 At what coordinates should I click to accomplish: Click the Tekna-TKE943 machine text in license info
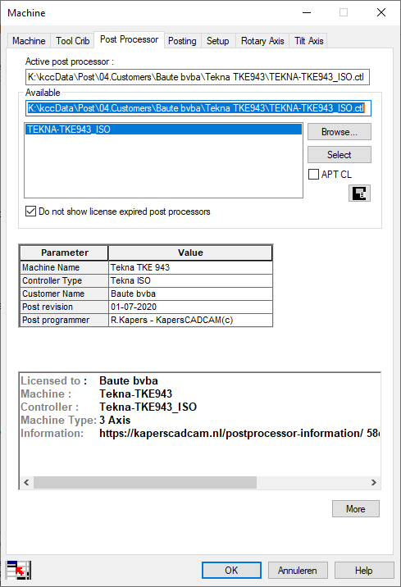(135, 394)
